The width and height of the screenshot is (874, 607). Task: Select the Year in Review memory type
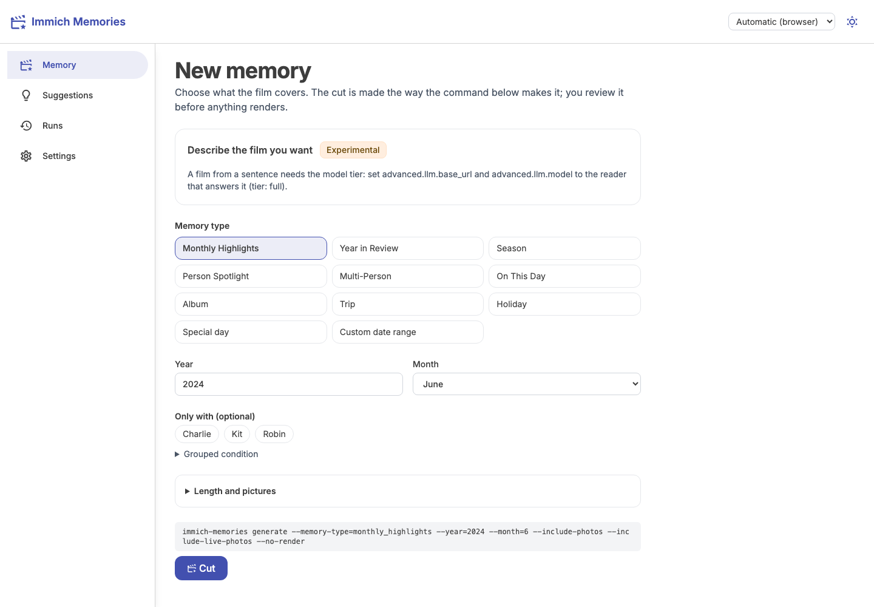[408, 248]
